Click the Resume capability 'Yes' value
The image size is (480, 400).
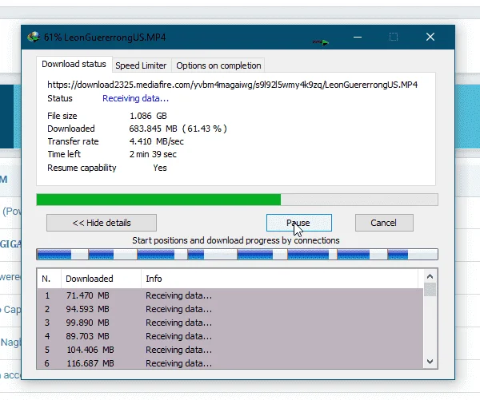coord(160,168)
